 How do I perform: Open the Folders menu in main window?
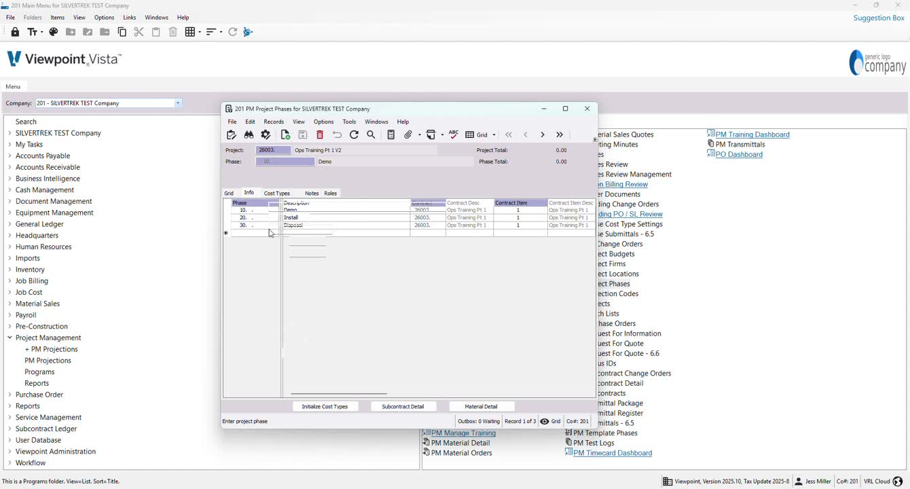tap(33, 18)
